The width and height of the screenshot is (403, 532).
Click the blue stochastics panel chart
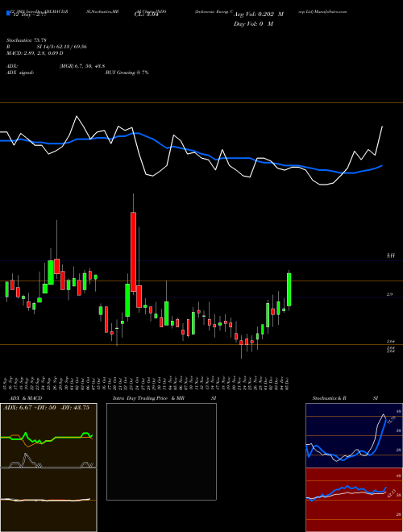point(354,435)
